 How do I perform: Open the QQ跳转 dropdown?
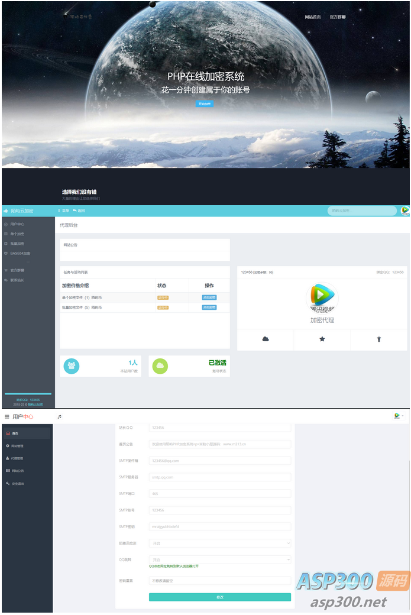[219, 559]
